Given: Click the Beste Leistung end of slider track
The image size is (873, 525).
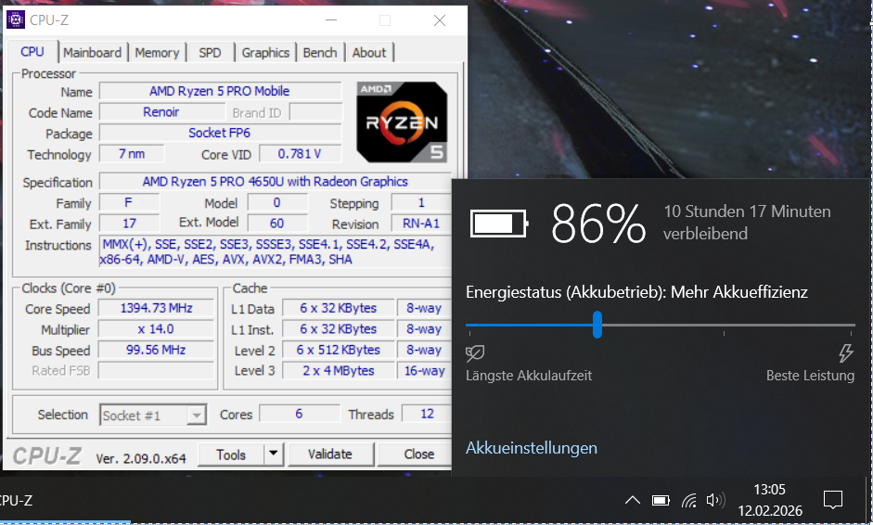Looking at the screenshot, I should click(852, 325).
